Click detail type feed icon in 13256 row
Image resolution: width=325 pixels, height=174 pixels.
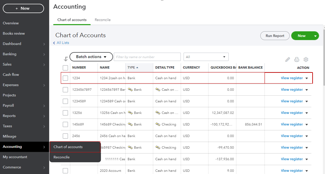(158, 113)
